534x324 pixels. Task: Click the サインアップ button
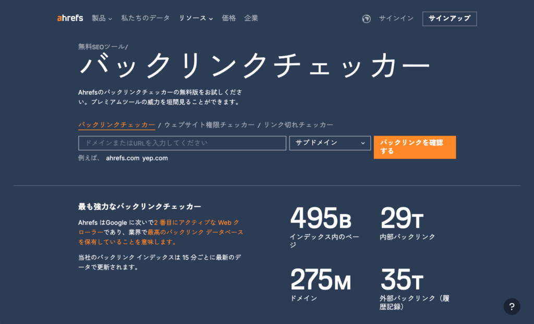(x=449, y=19)
